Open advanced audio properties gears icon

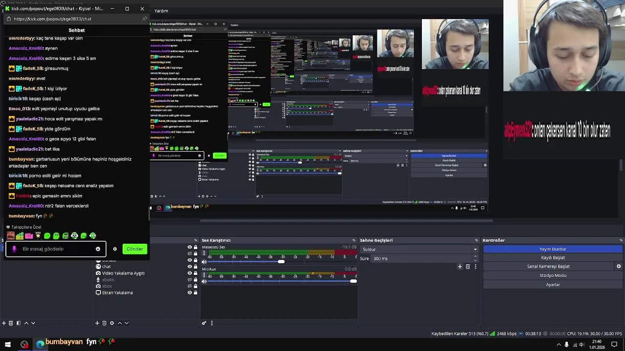click(x=204, y=323)
